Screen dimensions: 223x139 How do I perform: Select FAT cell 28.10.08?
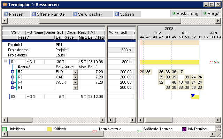(96, 62)
